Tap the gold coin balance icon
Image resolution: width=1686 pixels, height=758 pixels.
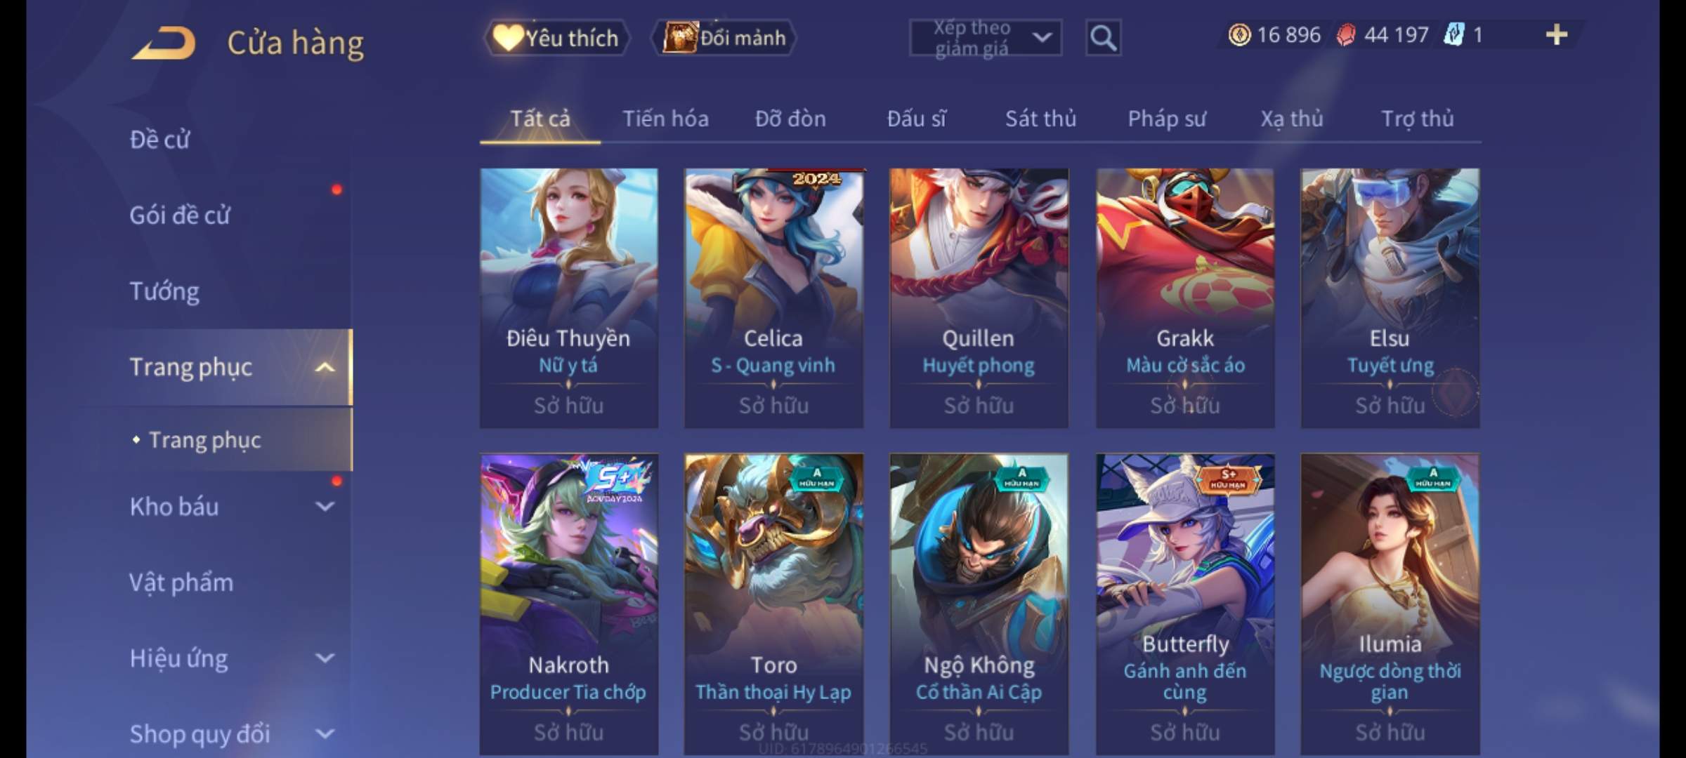pos(1239,34)
